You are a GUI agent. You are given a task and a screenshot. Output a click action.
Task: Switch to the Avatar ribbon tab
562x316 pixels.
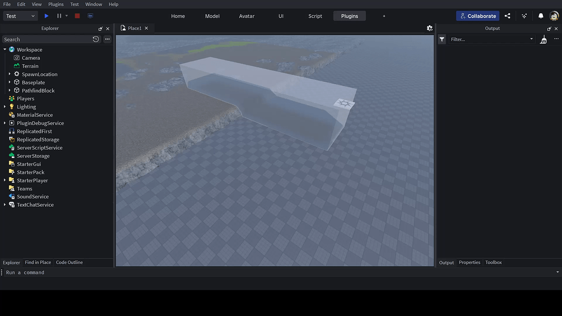pyautogui.click(x=246, y=16)
